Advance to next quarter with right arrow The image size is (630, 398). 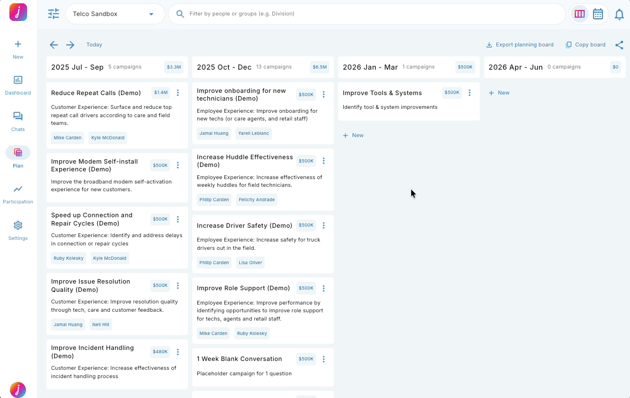70,45
